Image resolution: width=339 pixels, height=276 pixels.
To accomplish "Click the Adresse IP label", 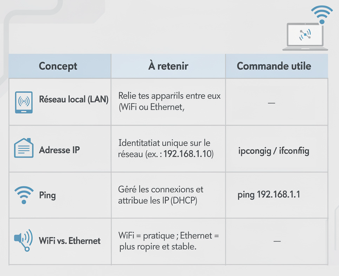I will pyautogui.click(x=59, y=150).
